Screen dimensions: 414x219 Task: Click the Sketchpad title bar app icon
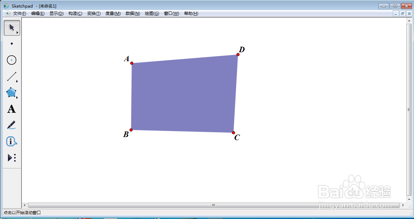pos(6,6)
